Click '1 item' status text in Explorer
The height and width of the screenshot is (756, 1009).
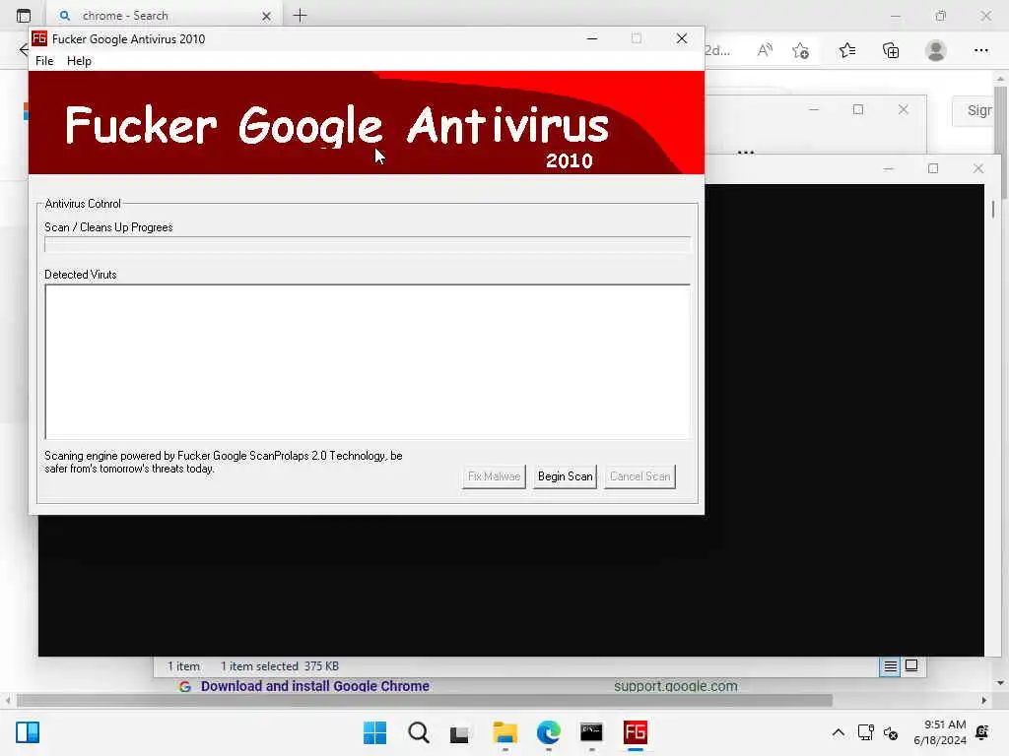pos(183,666)
